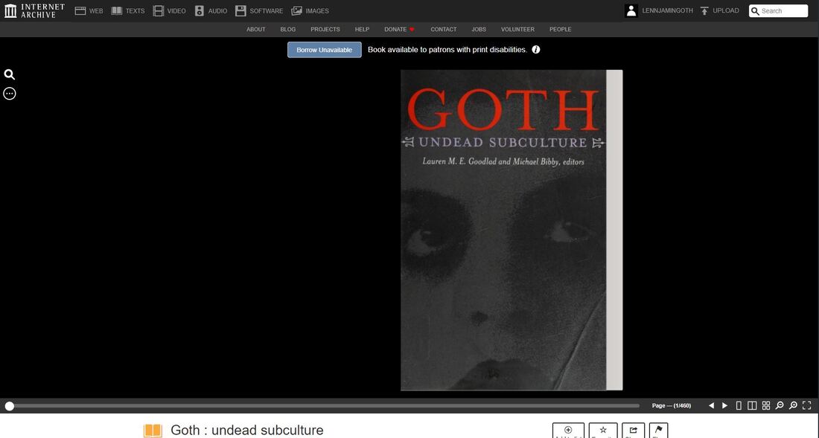Viewport: 819px width, 438px height.
Task: Zoom out of the book
Action: (780, 405)
